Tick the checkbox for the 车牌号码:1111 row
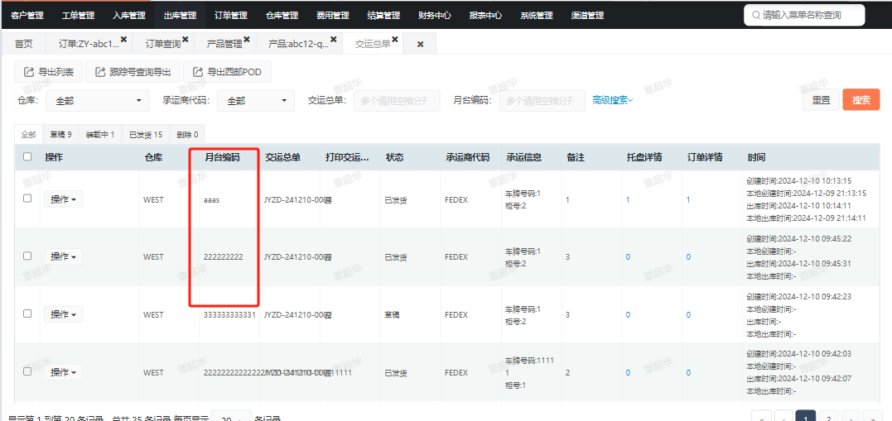The image size is (892, 421). pyautogui.click(x=27, y=371)
